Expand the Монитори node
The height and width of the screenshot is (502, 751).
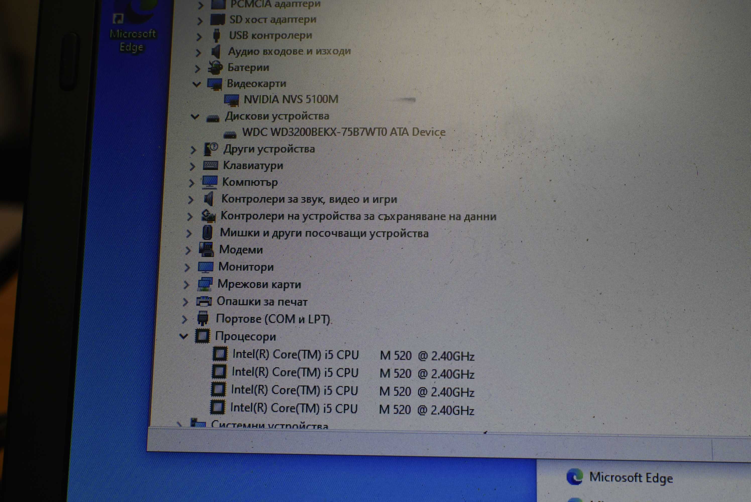point(187,268)
